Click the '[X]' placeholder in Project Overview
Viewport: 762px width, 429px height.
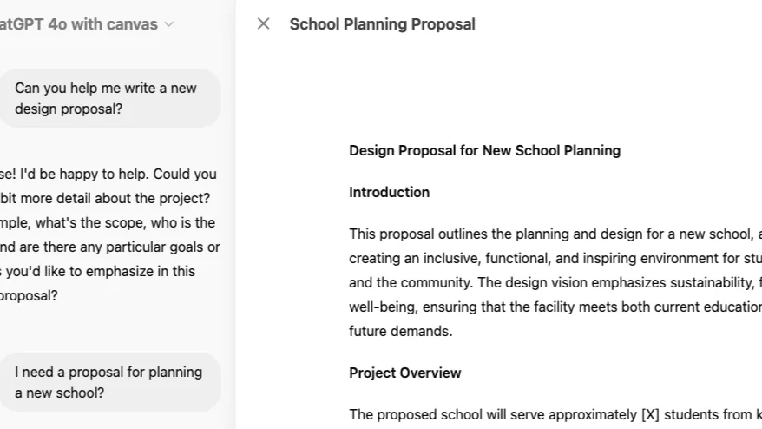650,414
